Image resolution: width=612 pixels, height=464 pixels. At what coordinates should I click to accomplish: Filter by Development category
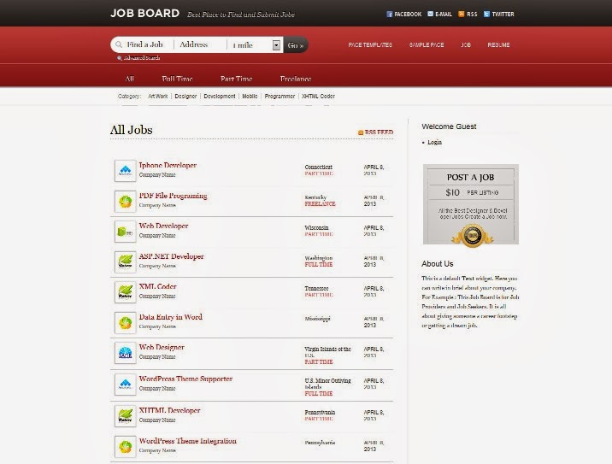[220, 96]
